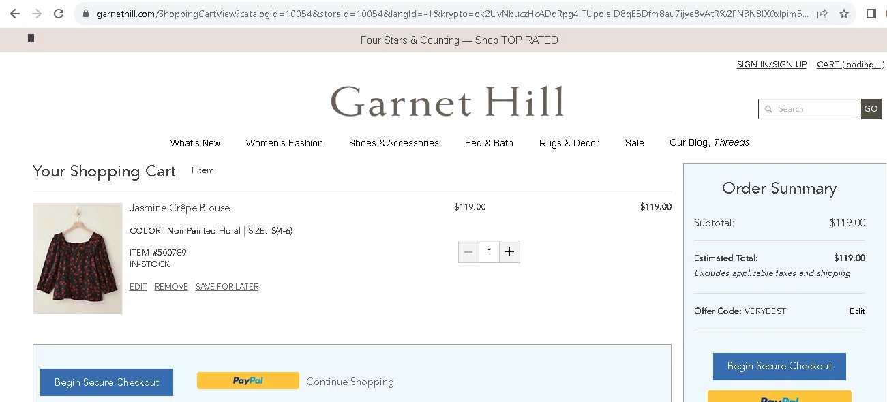Open the Jasmine Crêpe Blouse product title
887x402 pixels.
click(x=179, y=208)
